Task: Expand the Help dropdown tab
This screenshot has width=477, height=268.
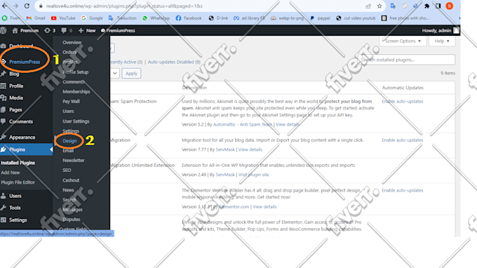Action: [x=442, y=41]
